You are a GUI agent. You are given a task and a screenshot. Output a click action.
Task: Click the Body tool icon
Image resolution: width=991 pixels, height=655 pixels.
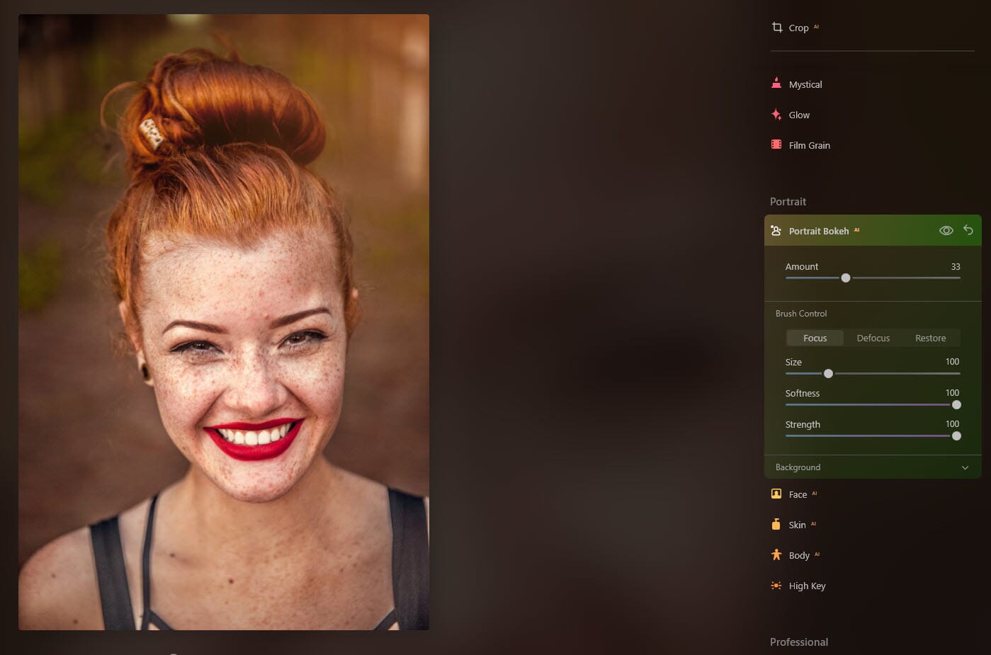coord(776,554)
